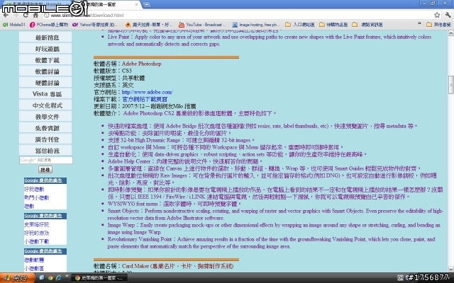
Task: Open the home page via house icon
Action: [35, 15]
